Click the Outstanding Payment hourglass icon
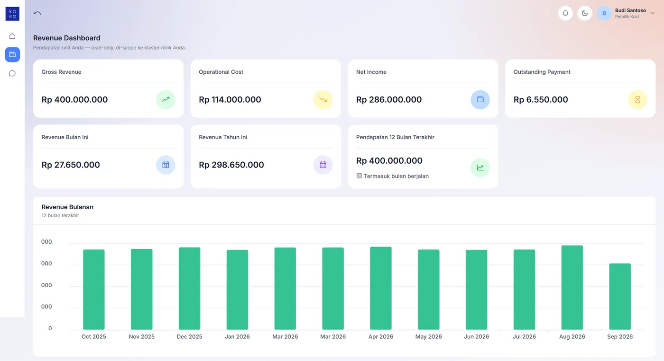 click(638, 100)
